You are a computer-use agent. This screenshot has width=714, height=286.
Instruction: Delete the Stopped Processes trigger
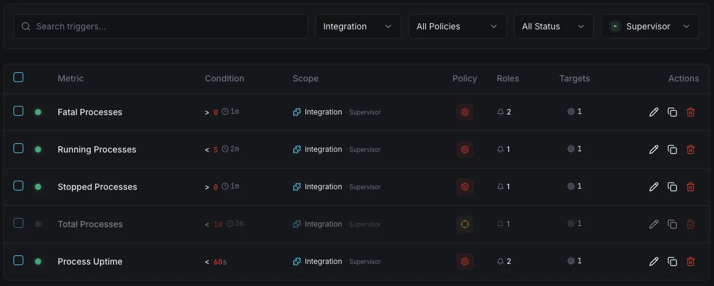[691, 186]
